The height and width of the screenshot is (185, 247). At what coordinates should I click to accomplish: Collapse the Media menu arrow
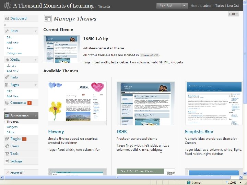[36, 60]
